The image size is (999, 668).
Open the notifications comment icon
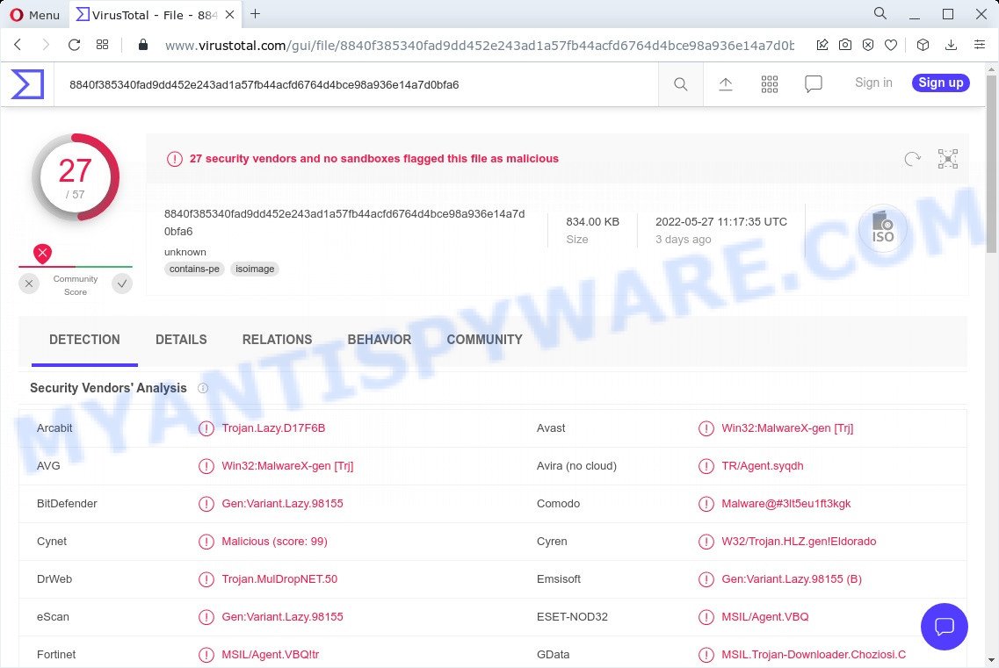pos(813,84)
